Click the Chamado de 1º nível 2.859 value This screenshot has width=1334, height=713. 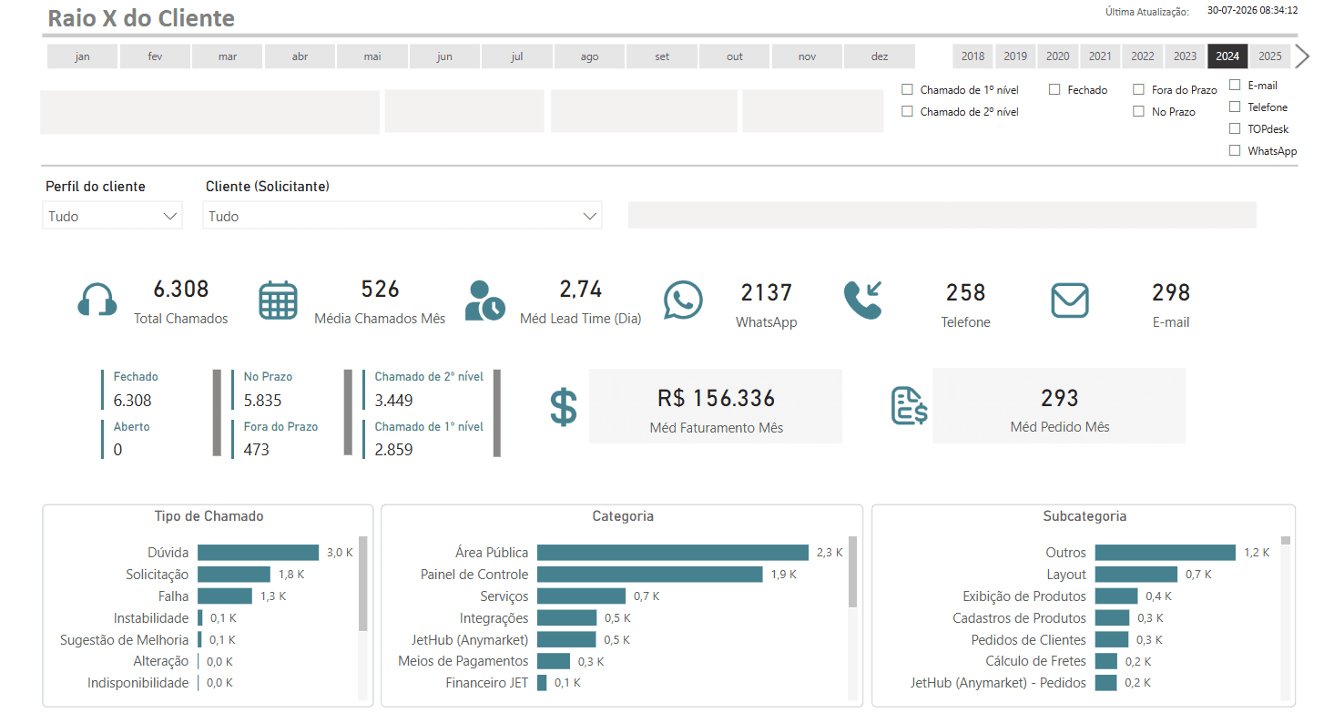coord(393,449)
